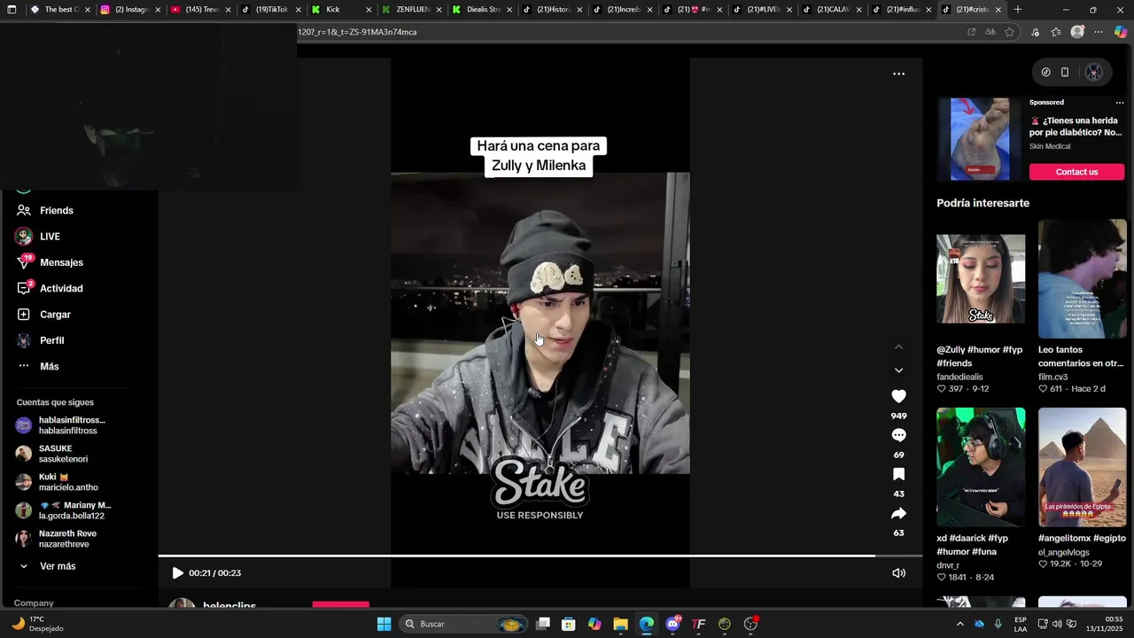This screenshot has width=1134, height=638.
Task: Open xd #daarick suggested video thumbnail
Action: click(x=981, y=467)
